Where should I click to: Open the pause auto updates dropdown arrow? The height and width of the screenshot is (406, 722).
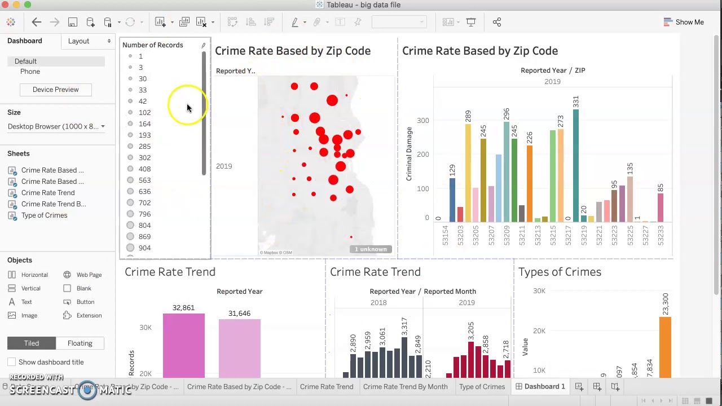[119, 23]
